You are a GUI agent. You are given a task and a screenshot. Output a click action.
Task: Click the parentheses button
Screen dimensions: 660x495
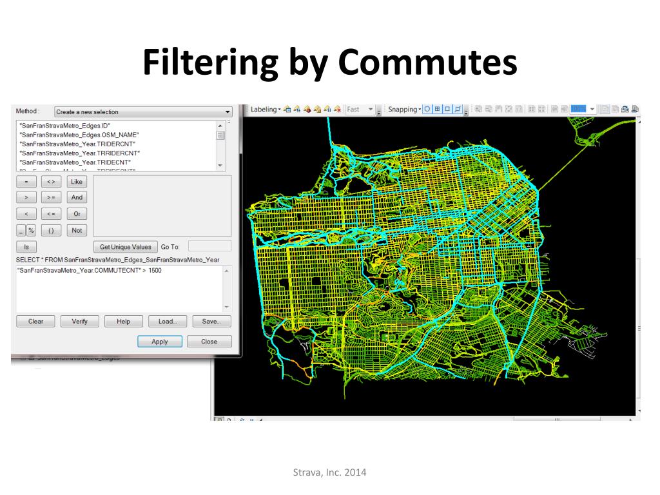(x=51, y=231)
